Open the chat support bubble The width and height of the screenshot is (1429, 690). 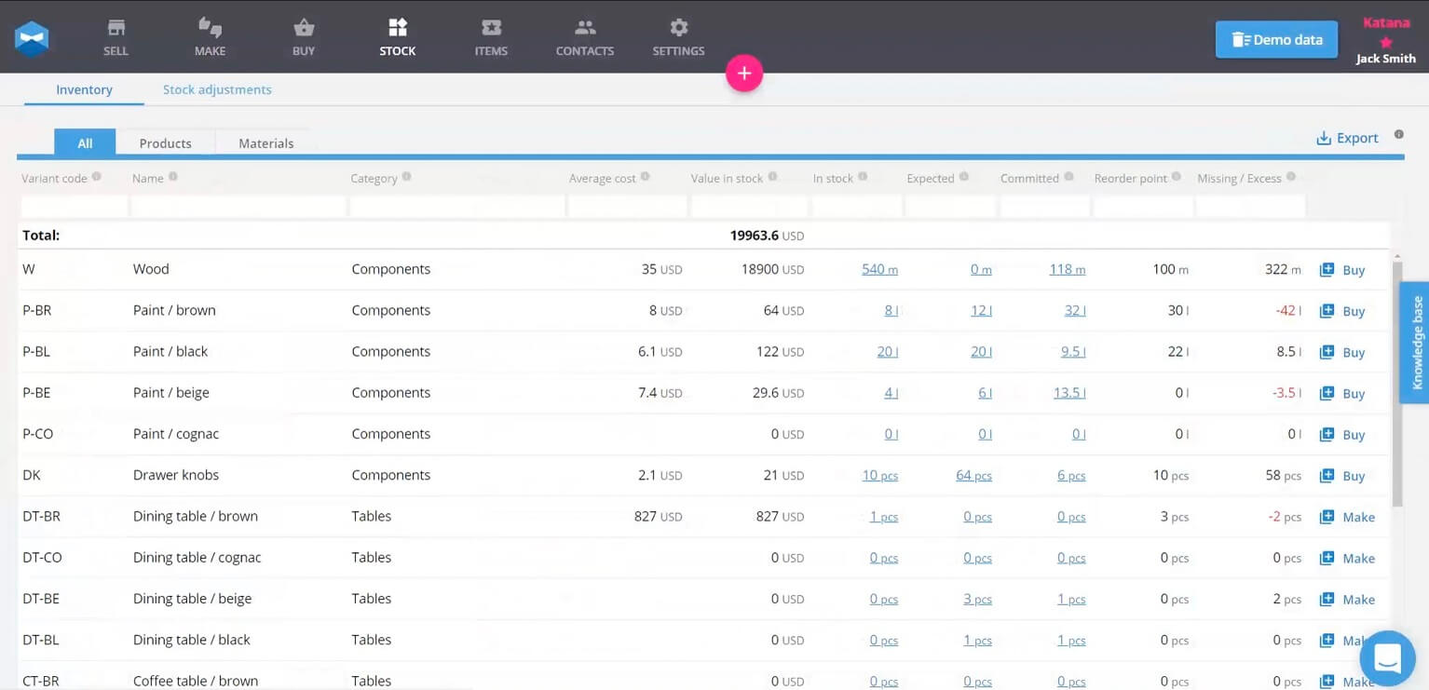(x=1387, y=658)
